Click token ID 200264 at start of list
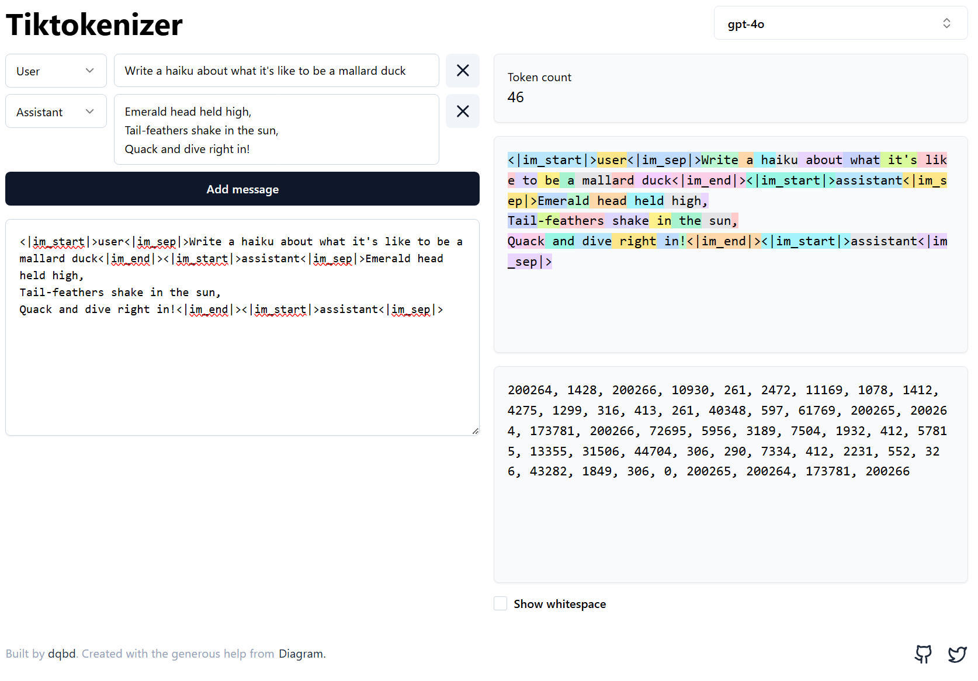The width and height of the screenshot is (978, 681). tap(530, 390)
